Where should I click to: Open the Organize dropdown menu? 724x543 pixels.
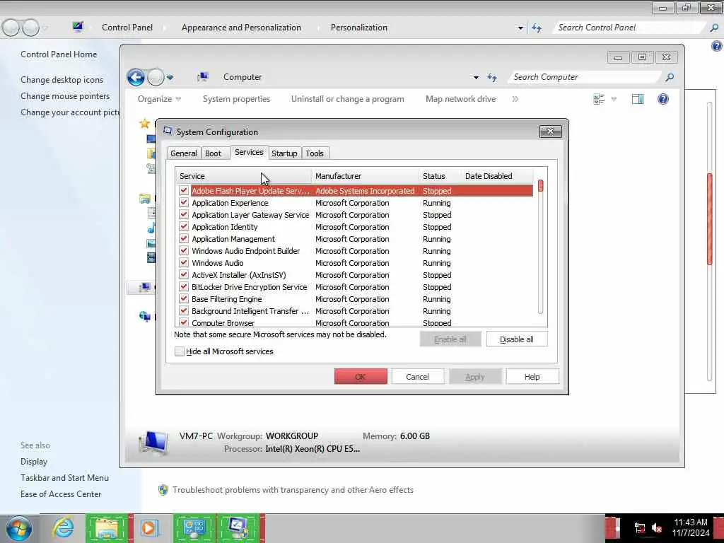pos(159,99)
